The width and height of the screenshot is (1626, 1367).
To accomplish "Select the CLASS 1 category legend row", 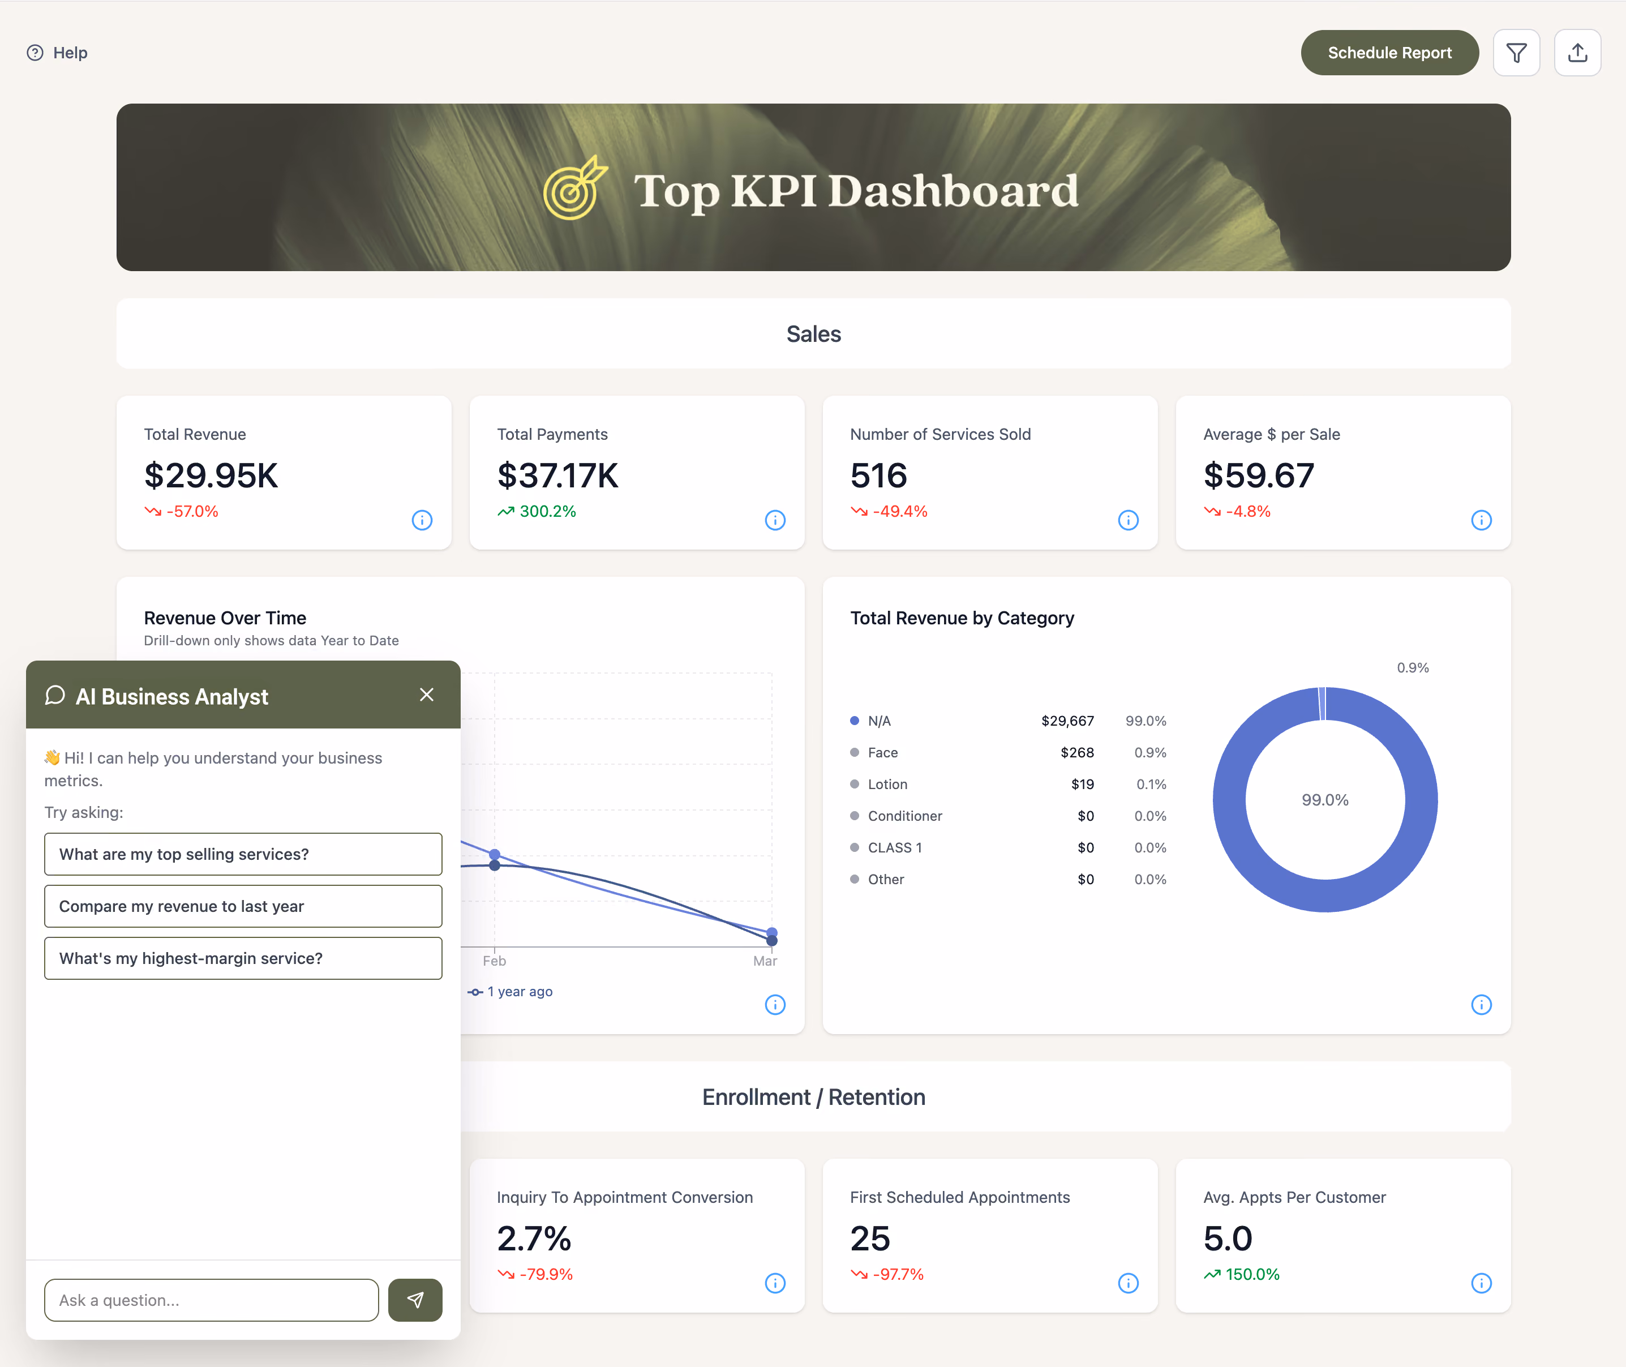I will [x=1008, y=848].
